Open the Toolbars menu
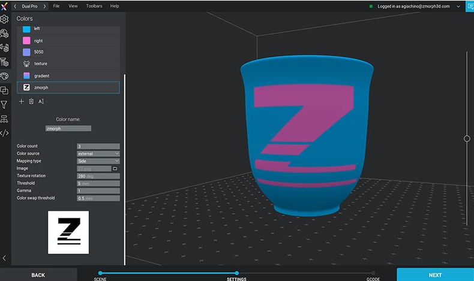 point(94,6)
